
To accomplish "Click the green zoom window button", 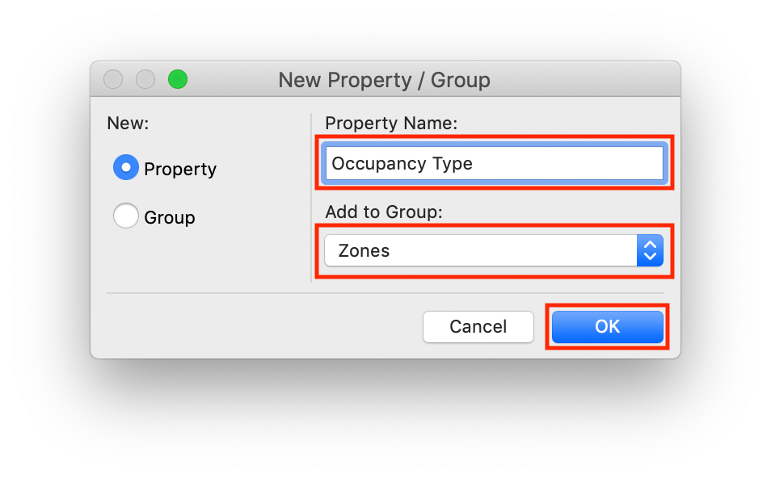I will point(177,79).
